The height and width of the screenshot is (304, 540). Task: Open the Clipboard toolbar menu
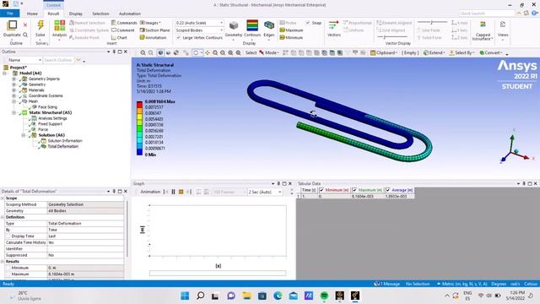pyautogui.click(x=384, y=52)
